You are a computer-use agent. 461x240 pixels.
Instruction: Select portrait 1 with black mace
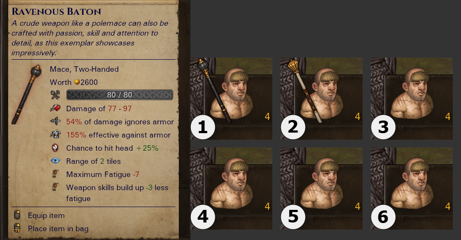tap(231, 99)
